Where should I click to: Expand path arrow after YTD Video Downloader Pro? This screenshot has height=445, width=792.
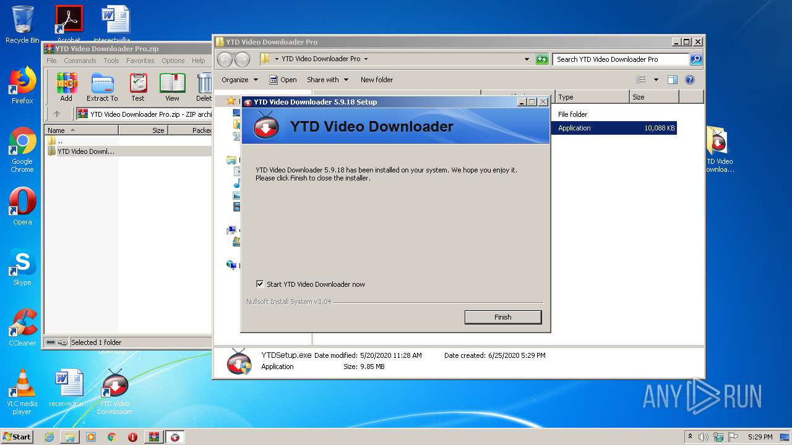pos(366,59)
